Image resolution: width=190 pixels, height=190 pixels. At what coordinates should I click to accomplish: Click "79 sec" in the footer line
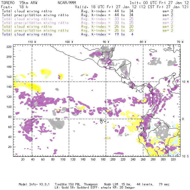click(x=164, y=184)
